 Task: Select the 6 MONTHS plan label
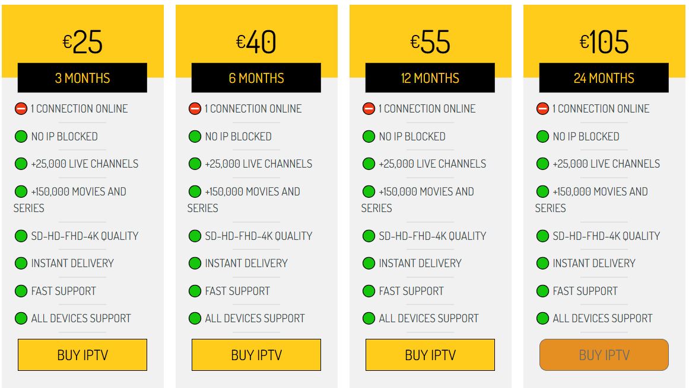256,77
